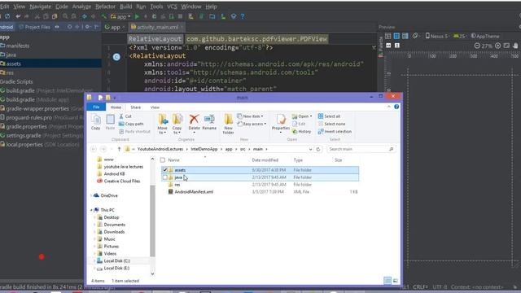
Task: Switch Explorer to Large icons view icon
Action: tap(396, 281)
